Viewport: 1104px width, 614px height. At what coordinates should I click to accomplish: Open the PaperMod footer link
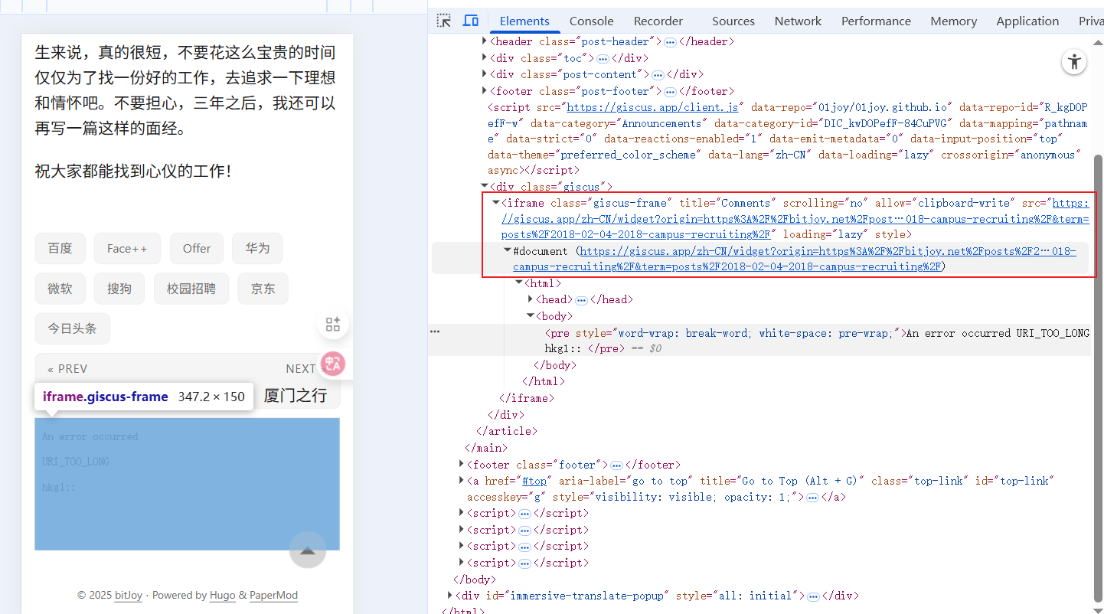point(273,595)
